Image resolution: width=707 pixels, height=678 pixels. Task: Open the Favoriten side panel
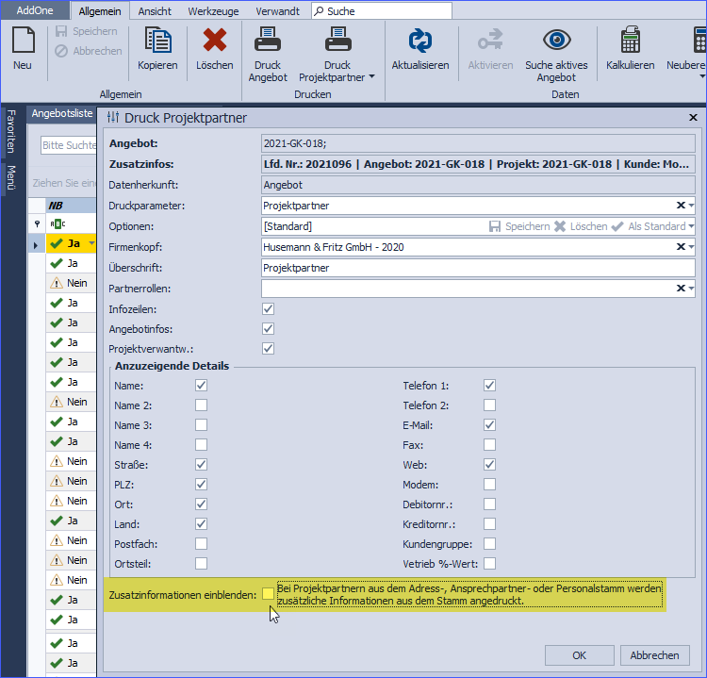(11, 131)
